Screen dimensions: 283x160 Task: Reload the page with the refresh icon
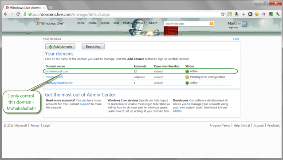coord(18,14)
